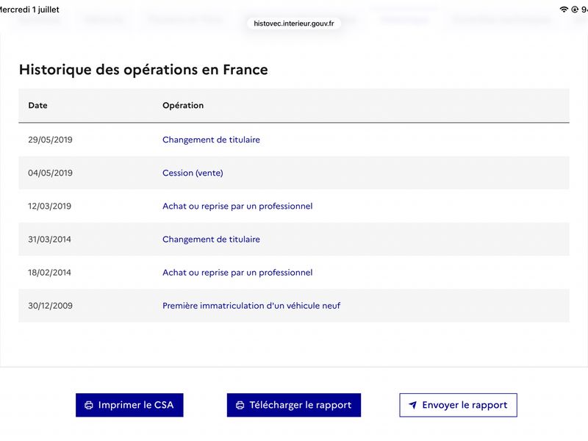
Task: Select the 18/02/2014 Achat ou reprise par un professionnel
Action: pyautogui.click(x=237, y=273)
